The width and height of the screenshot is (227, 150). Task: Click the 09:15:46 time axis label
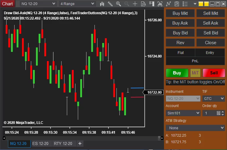[x=128, y=133]
